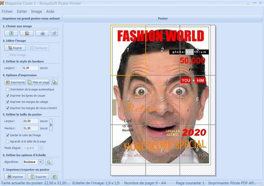Open the Algorithme Bicubique dropdown
The width and height of the screenshot is (264, 186).
tap(40, 162)
